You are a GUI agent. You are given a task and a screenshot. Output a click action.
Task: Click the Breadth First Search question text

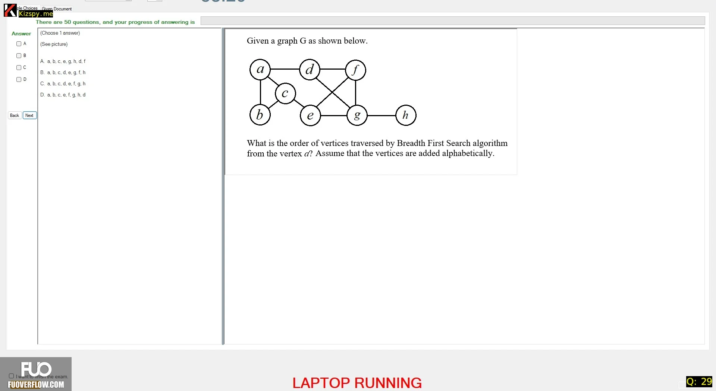click(377, 148)
